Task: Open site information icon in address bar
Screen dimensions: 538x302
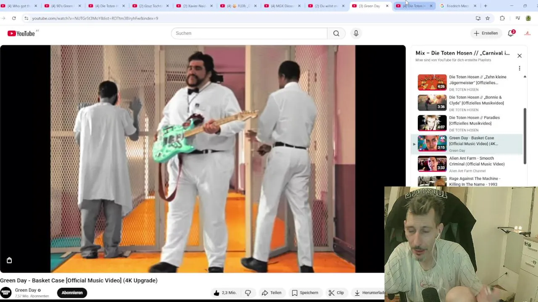Action: coord(26,18)
